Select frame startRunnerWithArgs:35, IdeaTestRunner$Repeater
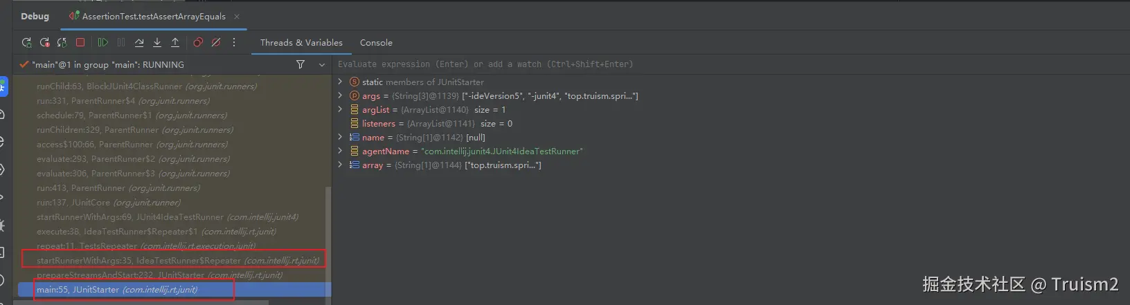Screen dimensions: 1130x305 tap(173, 261)
